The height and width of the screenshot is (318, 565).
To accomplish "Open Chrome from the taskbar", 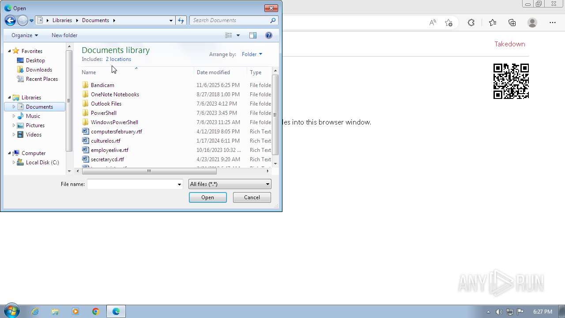I will point(96,311).
